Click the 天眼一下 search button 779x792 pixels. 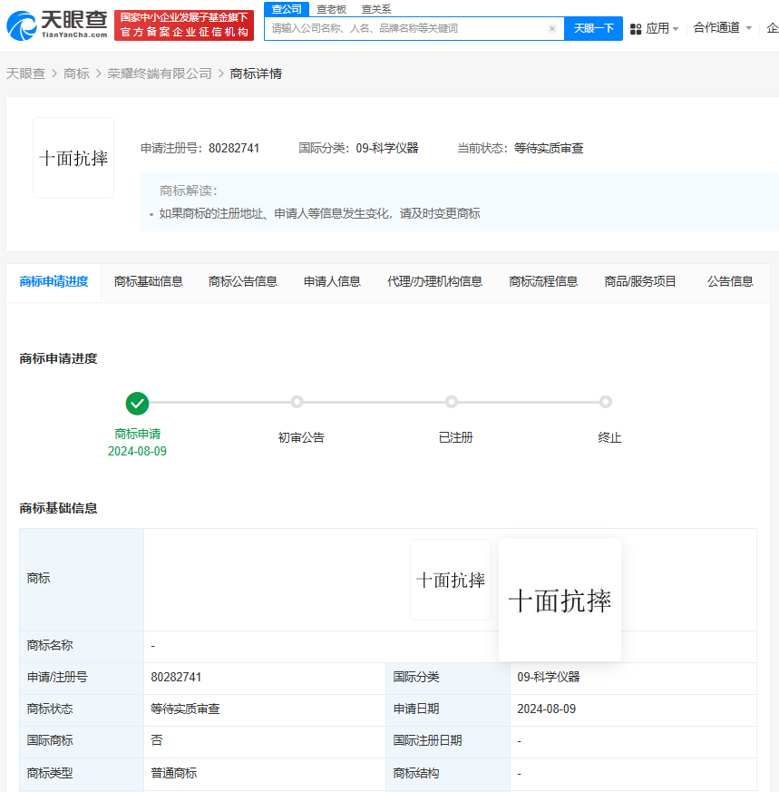point(593,28)
